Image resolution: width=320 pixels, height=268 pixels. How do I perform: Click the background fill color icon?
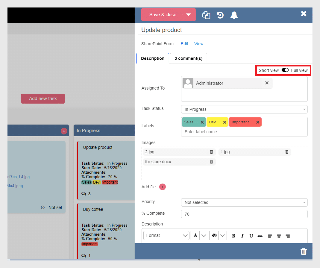point(214,235)
